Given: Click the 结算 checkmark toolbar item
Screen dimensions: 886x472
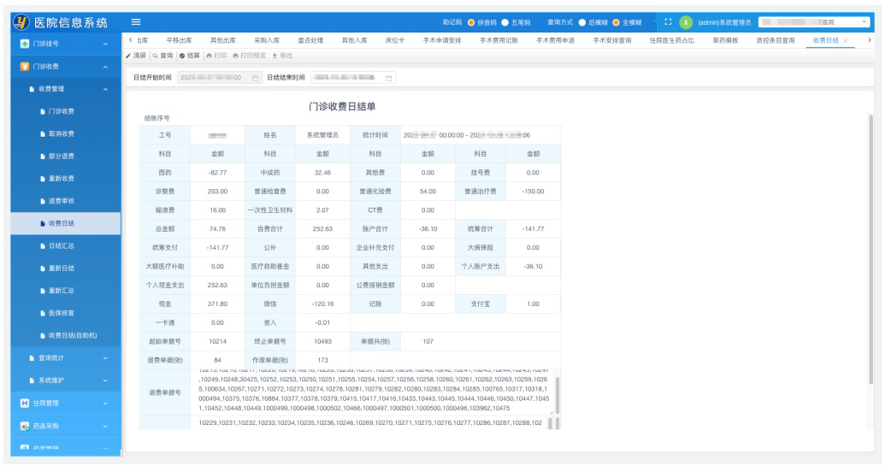Looking at the screenshot, I should 190,56.
